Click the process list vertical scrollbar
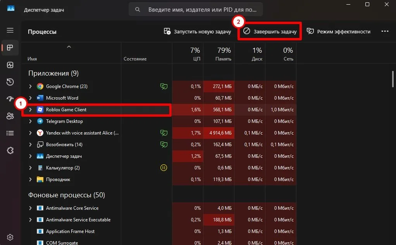396x245 pixels. click(x=393, y=79)
